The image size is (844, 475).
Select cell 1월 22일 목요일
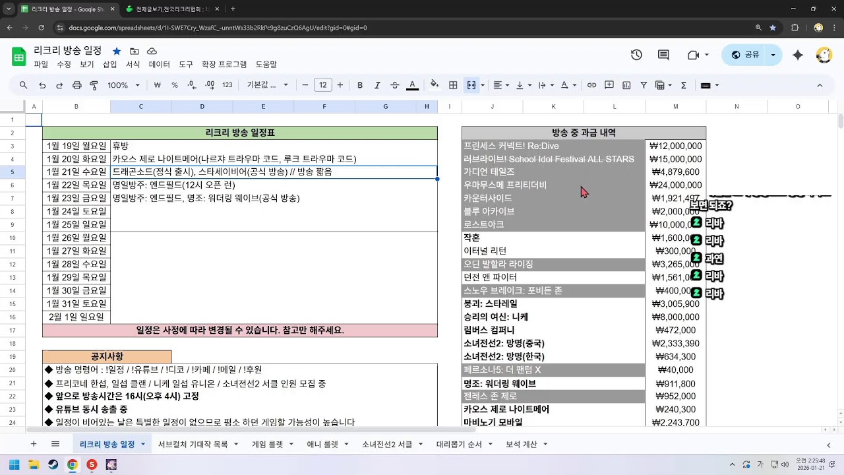pos(76,185)
